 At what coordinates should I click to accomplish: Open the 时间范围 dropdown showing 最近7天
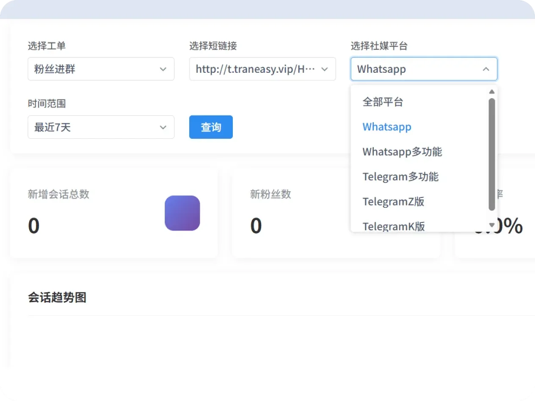(101, 127)
